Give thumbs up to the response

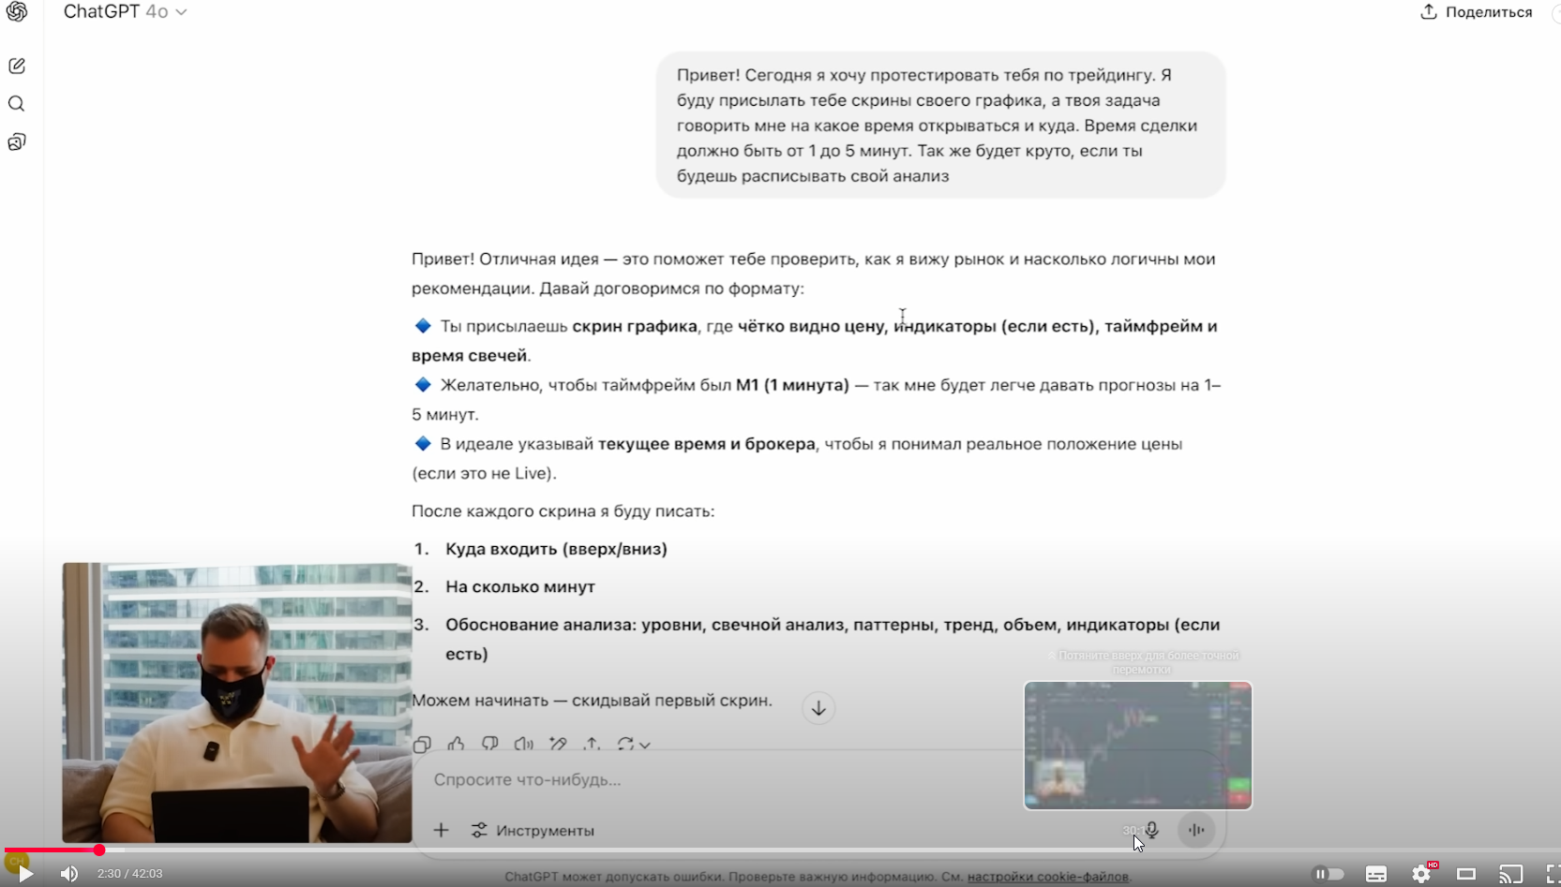[x=456, y=745]
